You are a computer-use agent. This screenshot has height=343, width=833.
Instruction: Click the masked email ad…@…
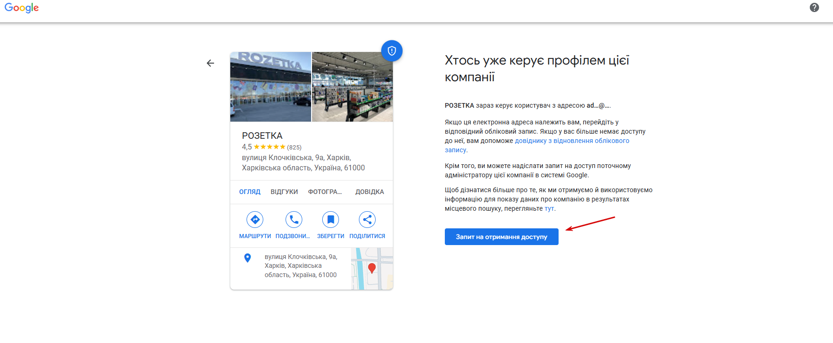pyautogui.click(x=599, y=105)
